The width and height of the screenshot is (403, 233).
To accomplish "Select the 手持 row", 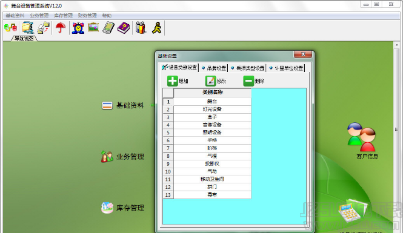I will click(212, 140).
